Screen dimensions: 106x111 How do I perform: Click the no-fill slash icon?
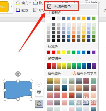coord(49,7)
